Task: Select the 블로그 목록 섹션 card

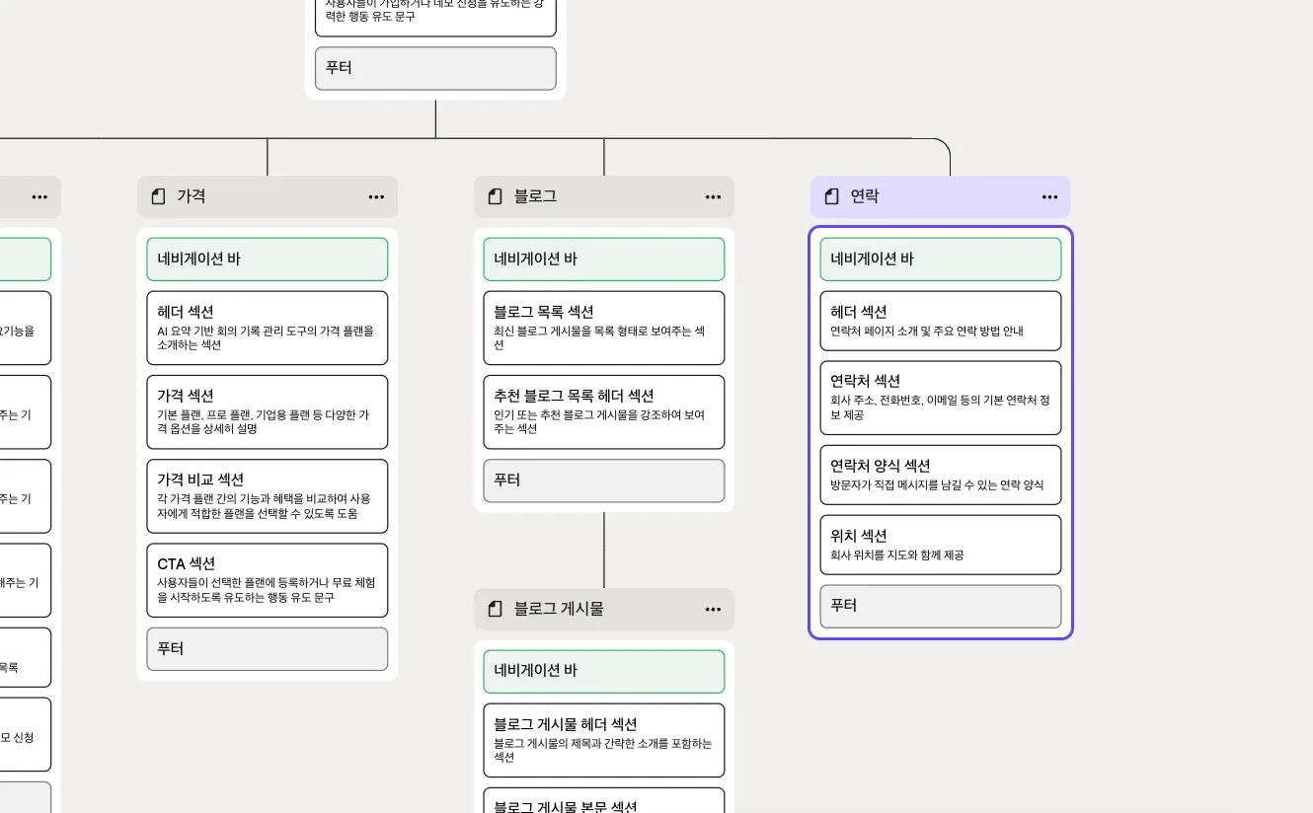Action: pyautogui.click(x=603, y=329)
